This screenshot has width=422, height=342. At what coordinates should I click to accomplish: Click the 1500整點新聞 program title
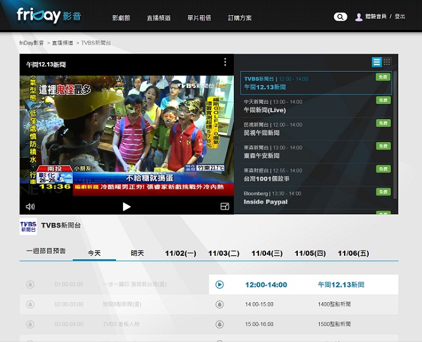tap(334, 324)
